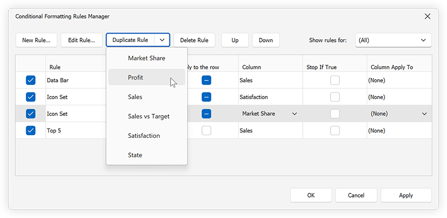
Task: Close the Conditional Formatting Rules Manager dialog
Action: (x=427, y=16)
